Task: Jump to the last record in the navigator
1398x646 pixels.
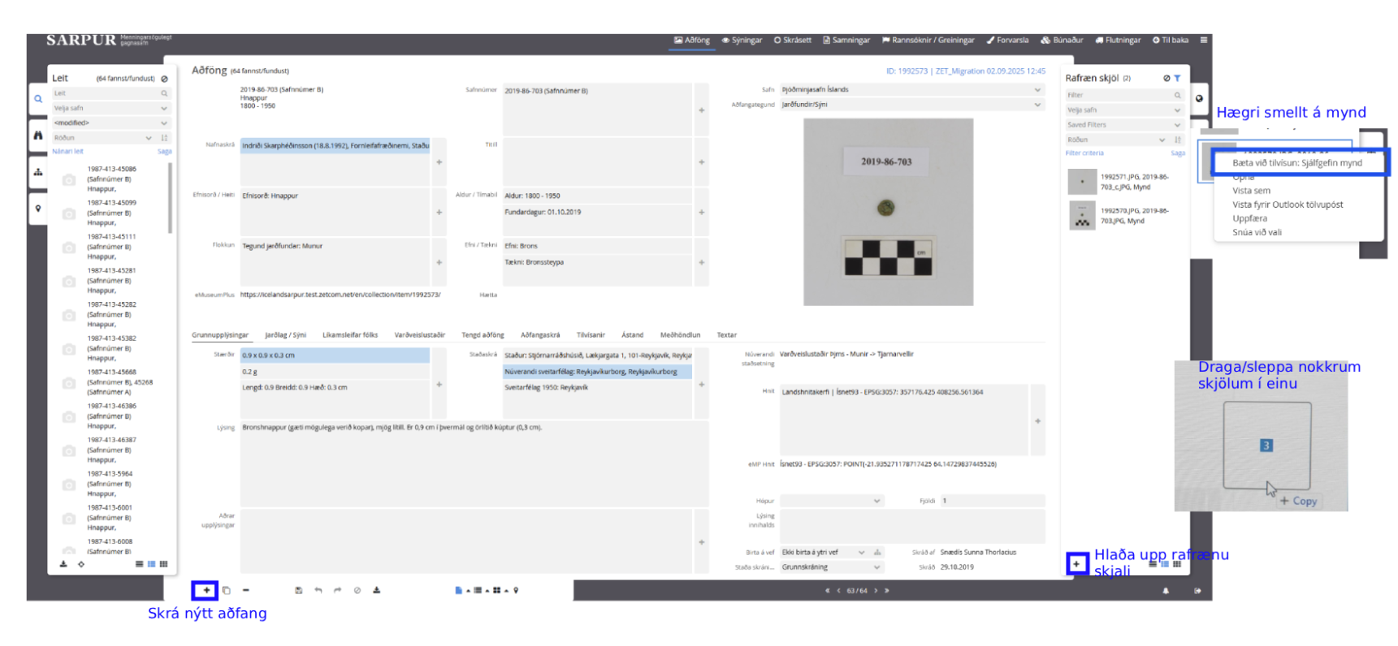Action: 887,591
